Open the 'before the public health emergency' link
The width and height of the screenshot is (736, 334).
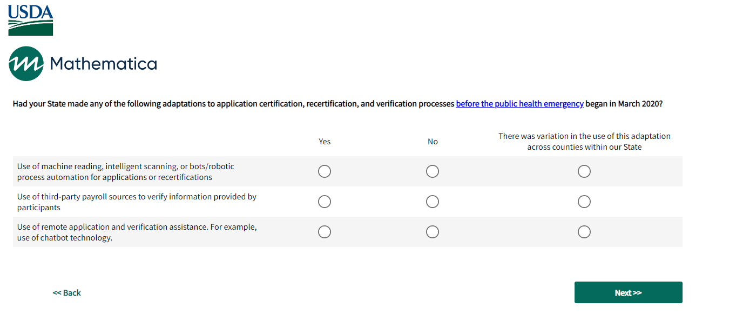(519, 104)
